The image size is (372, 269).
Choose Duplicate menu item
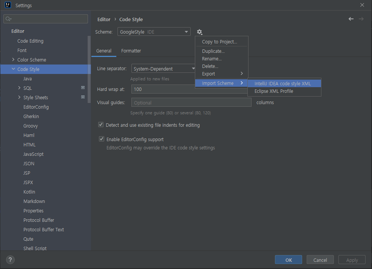(222, 51)
